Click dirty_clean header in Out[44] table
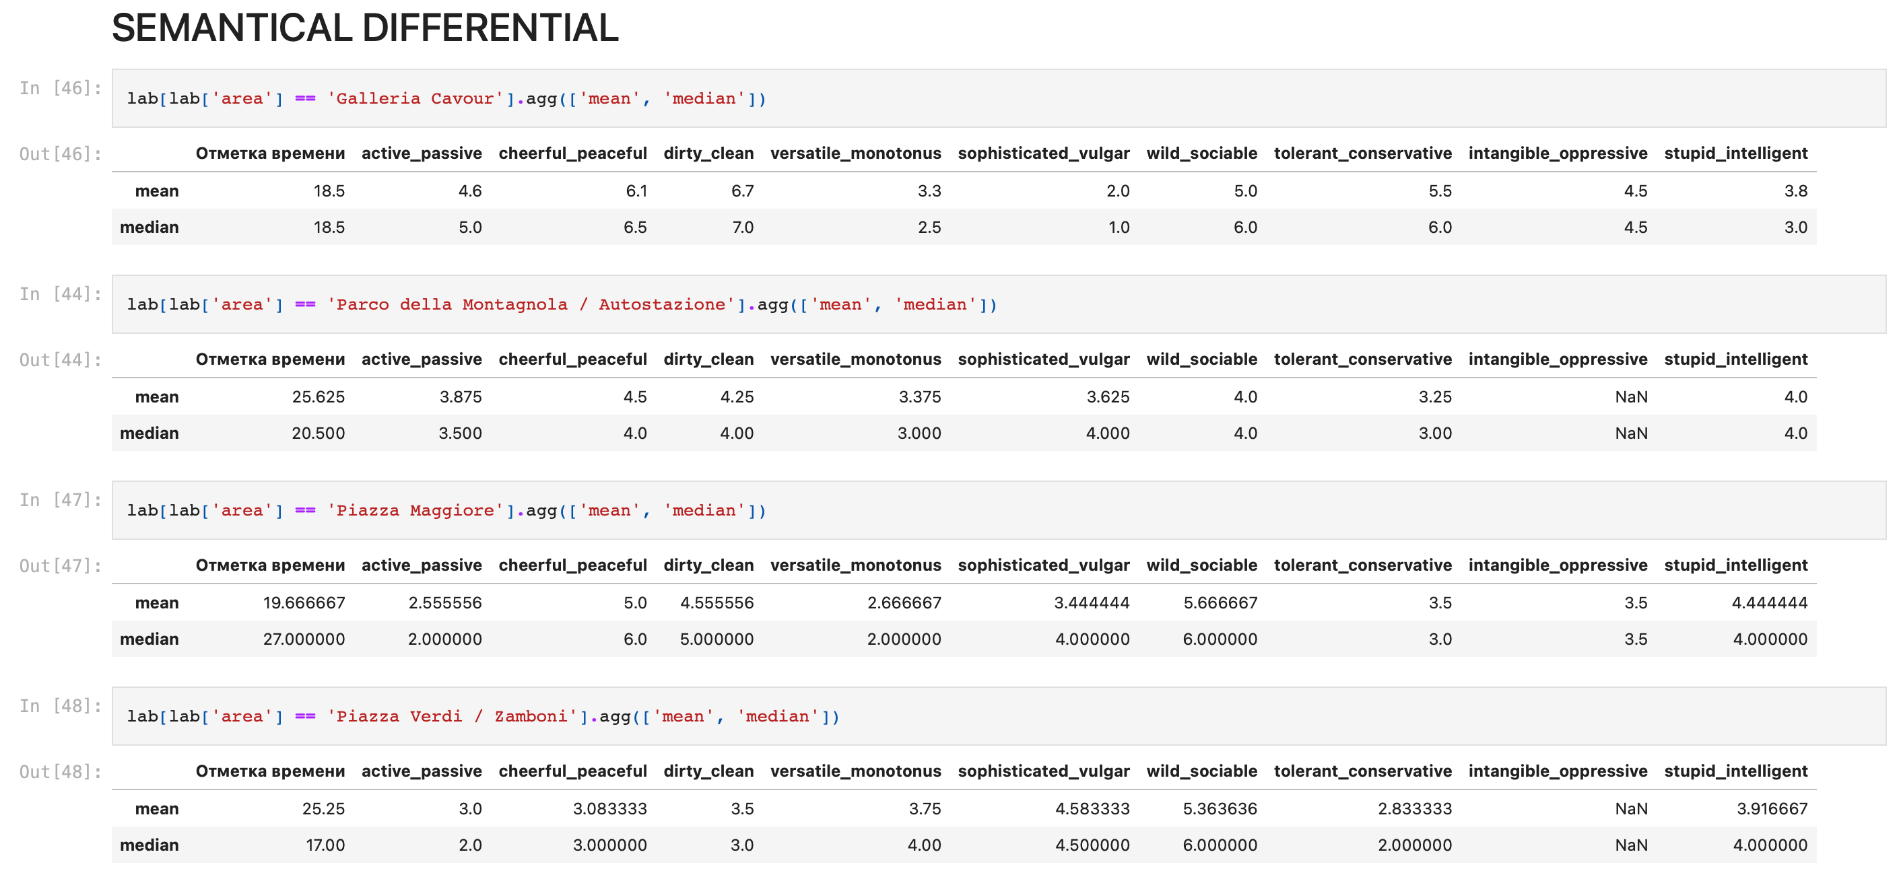This screenshot has width=1899, height=879. tap(708, 359)
